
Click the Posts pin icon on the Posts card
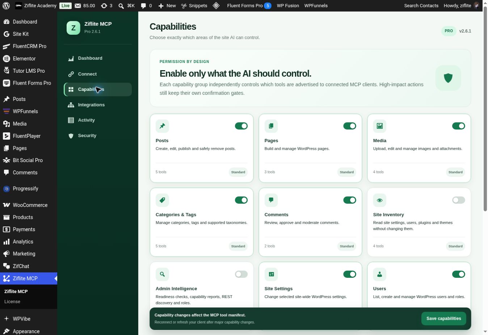tap(162, 126)
